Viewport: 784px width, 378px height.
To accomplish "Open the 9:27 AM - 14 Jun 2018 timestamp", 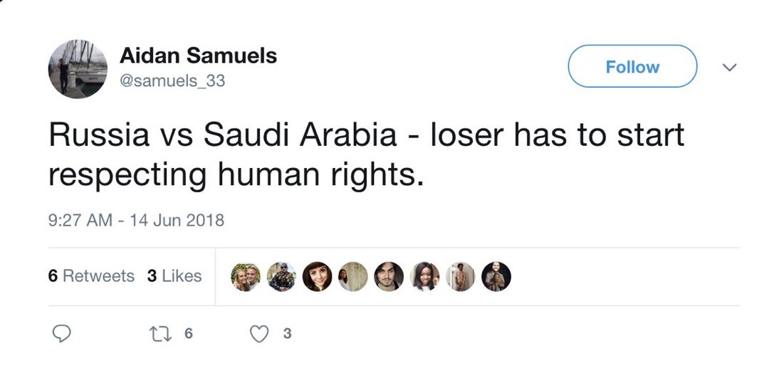I will [136, 220].
